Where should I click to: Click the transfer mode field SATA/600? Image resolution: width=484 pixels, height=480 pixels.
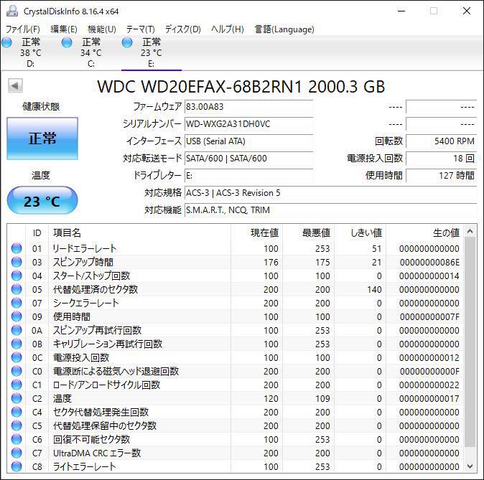point(248,159)
